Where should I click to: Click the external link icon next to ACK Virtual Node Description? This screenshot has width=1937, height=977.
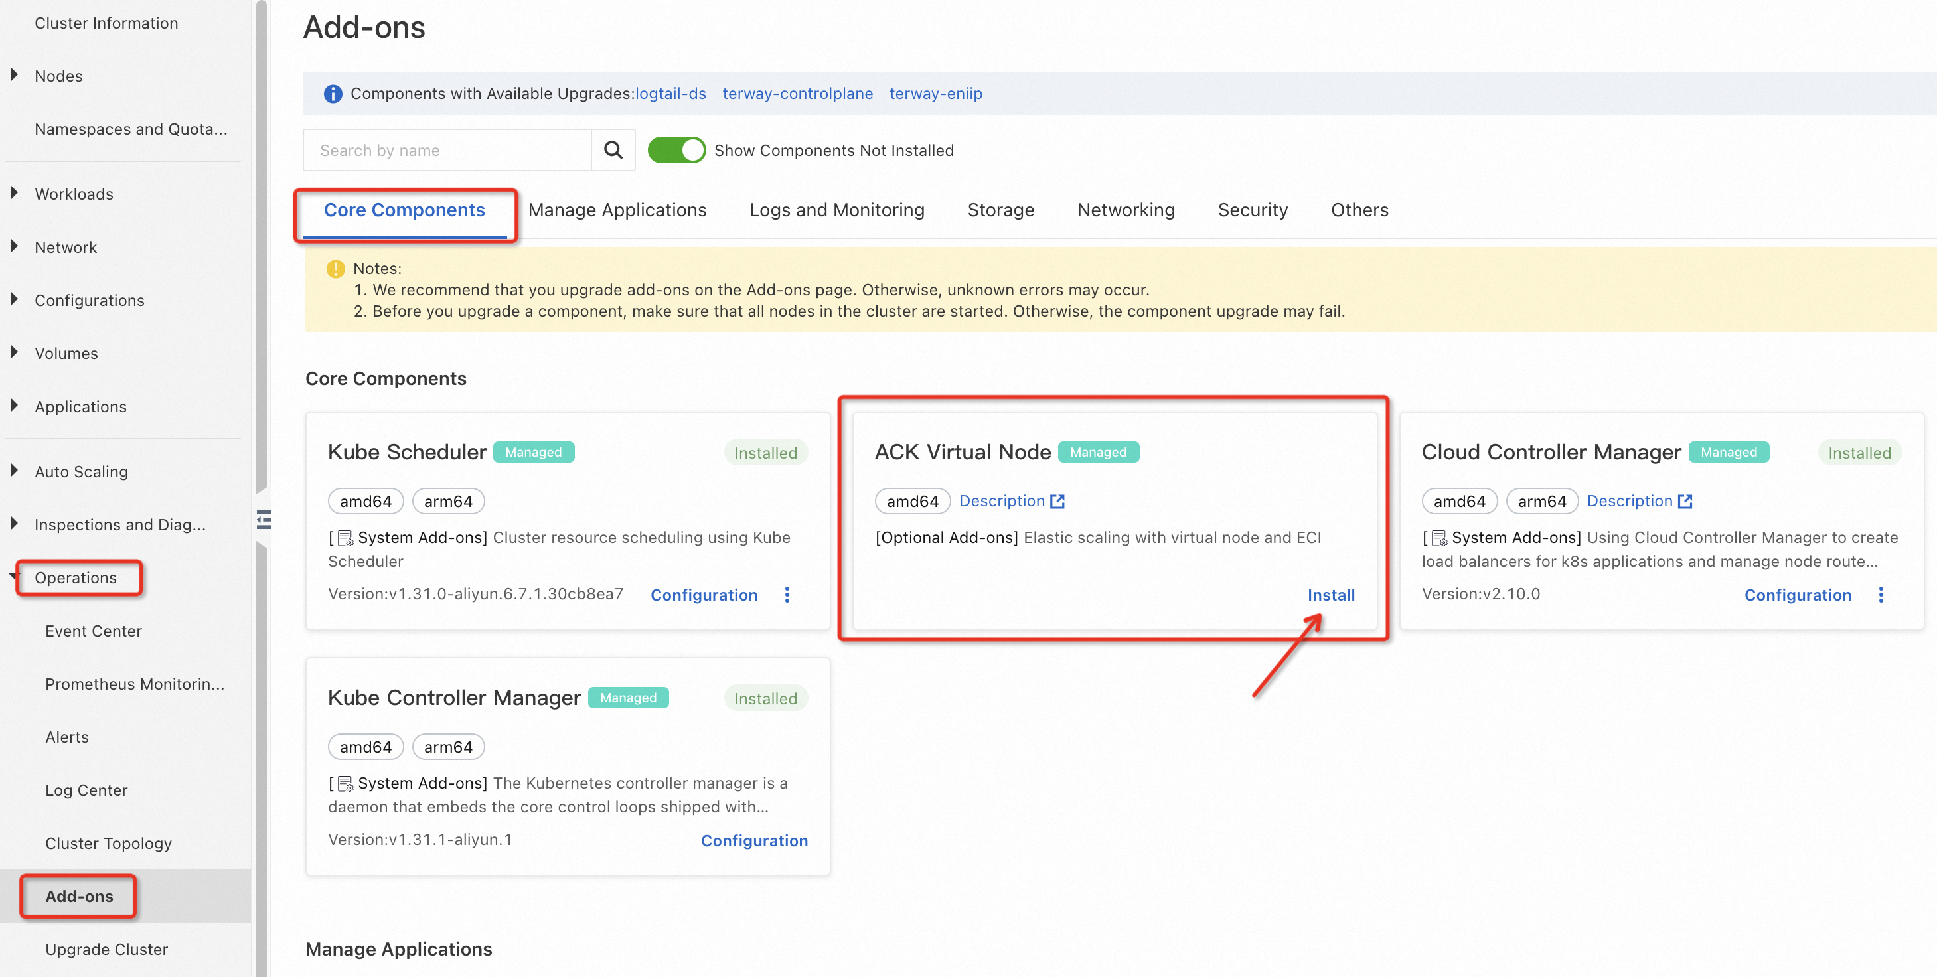point(1057,501)
